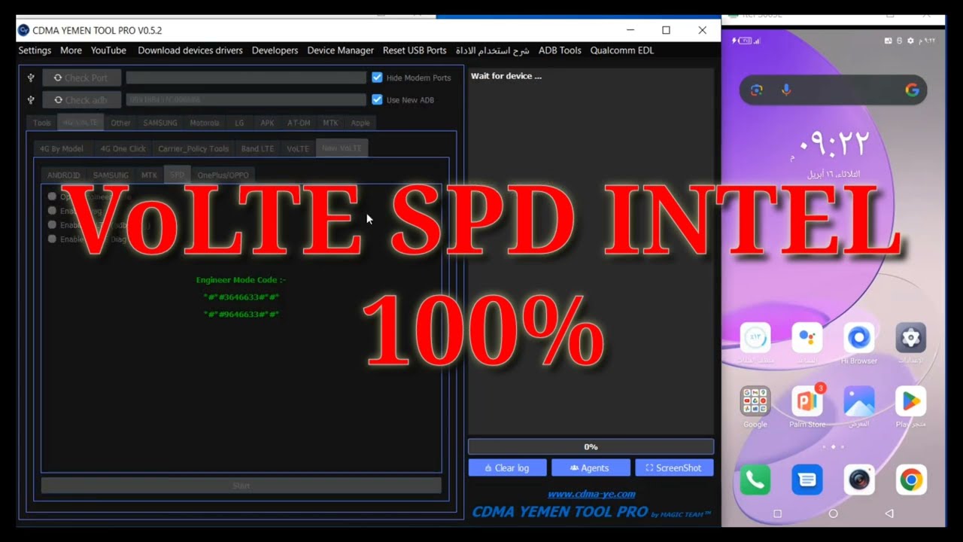The width and height of the screenshot is (963, 542).
Task: Switch to the LG tab
Action: [239, 123]
